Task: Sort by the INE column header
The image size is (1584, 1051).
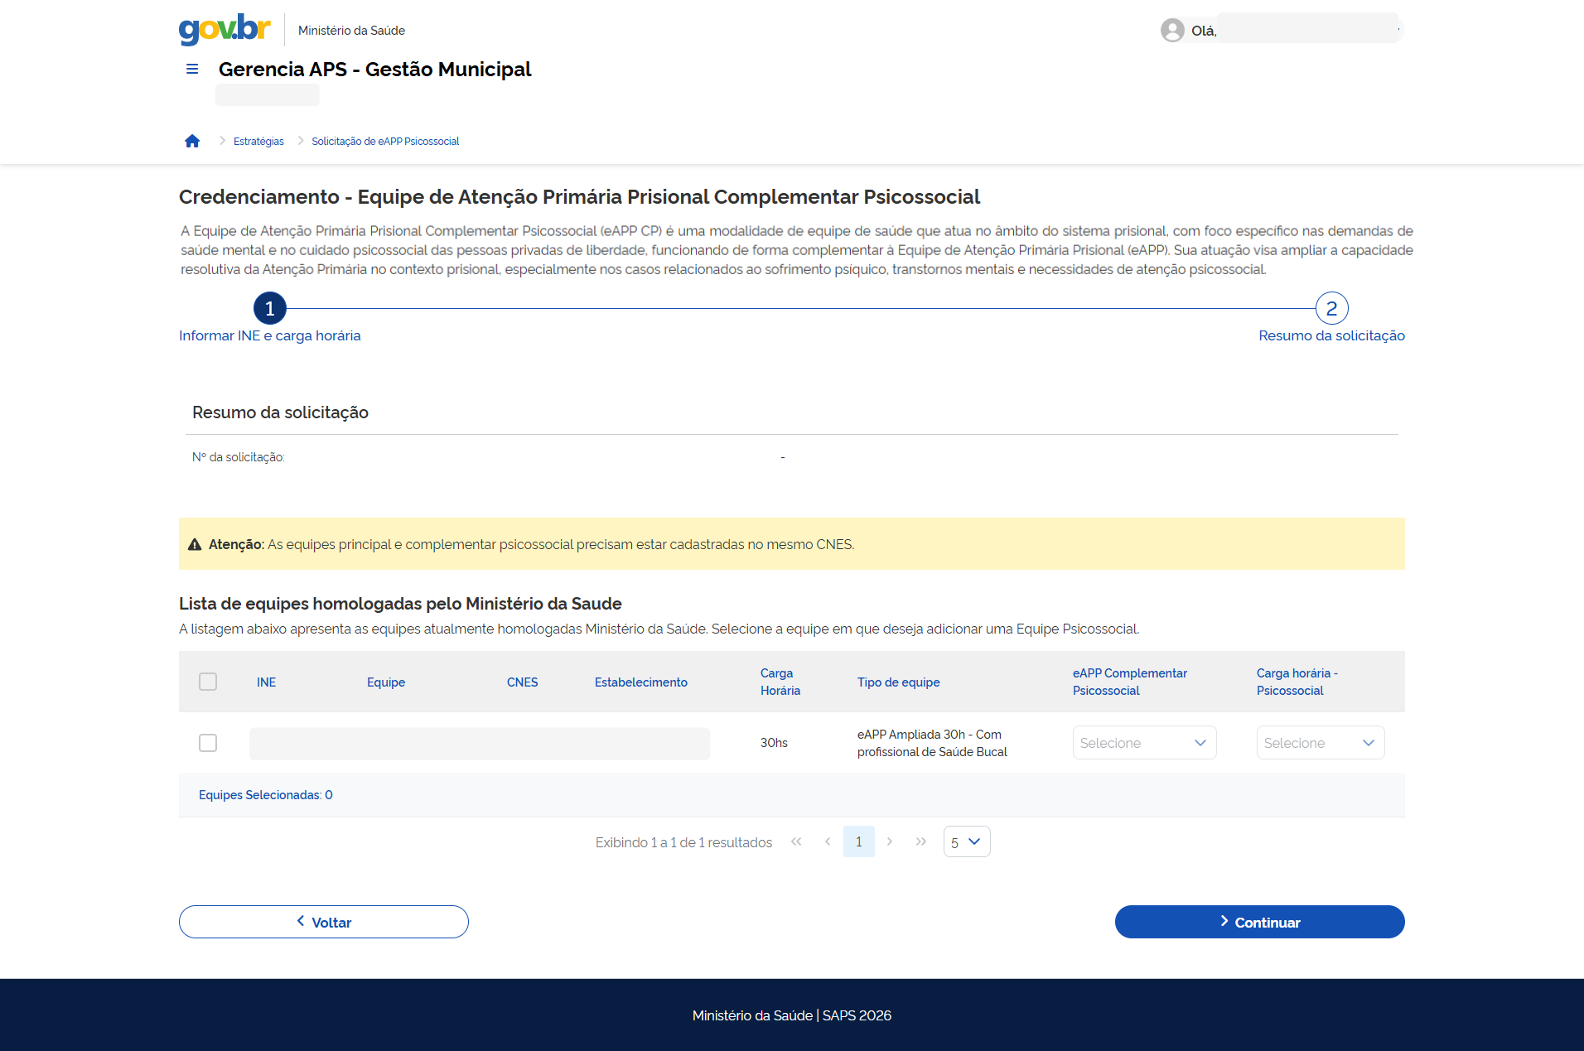Action: click(266, 682)
